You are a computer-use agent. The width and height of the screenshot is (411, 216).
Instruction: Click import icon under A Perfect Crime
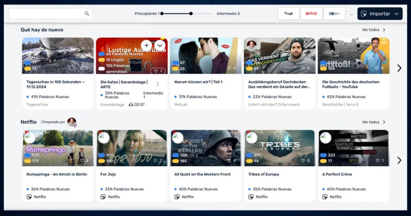coord(325,197)
